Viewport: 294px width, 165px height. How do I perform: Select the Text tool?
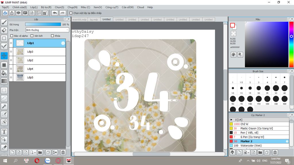4,132
